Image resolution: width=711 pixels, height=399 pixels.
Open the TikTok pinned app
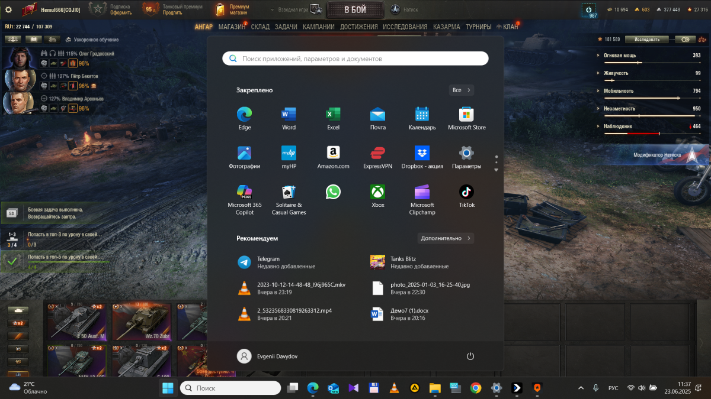466,192
